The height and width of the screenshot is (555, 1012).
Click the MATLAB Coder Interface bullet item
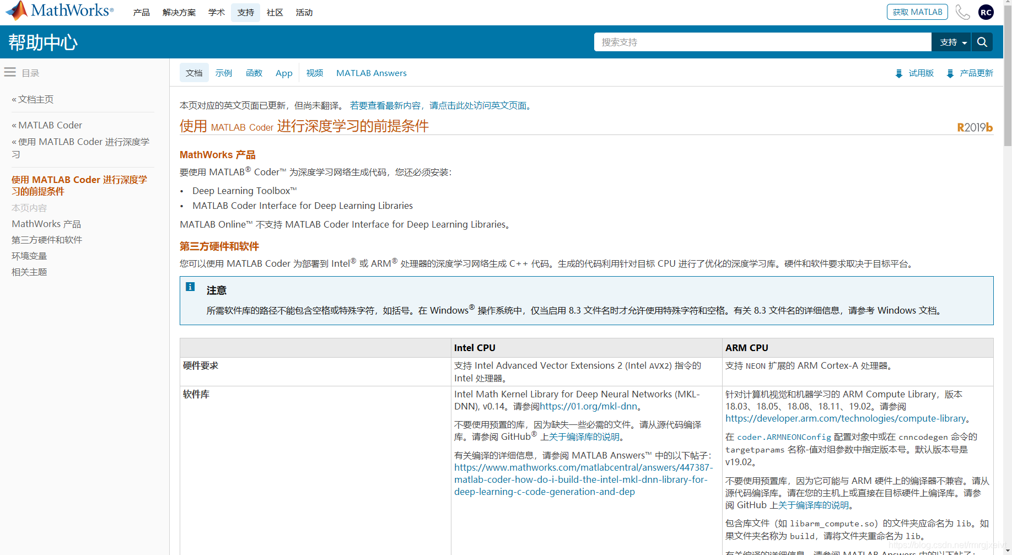[x=303, y=206]
